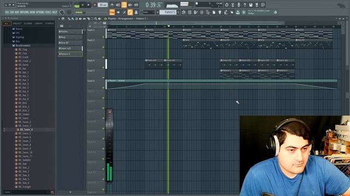Image resolution: width=350 pixels, height=196 pixels.
Task: Open the FILE menu
Action: 7,12
